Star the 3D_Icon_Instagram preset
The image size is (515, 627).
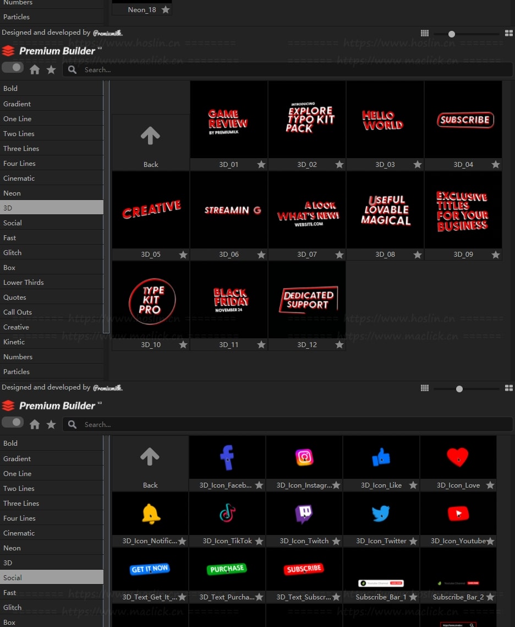[x=336, y=485]
